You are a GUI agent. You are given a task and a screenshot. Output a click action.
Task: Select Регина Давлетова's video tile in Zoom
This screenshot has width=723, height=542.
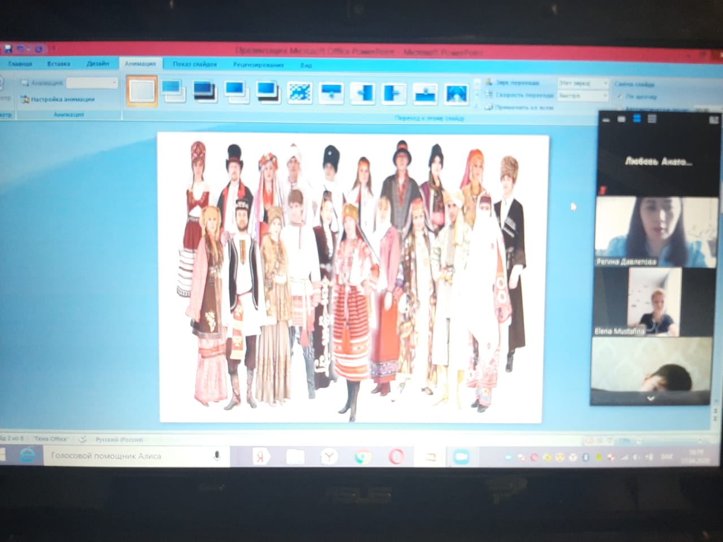[x=657, y=231]
